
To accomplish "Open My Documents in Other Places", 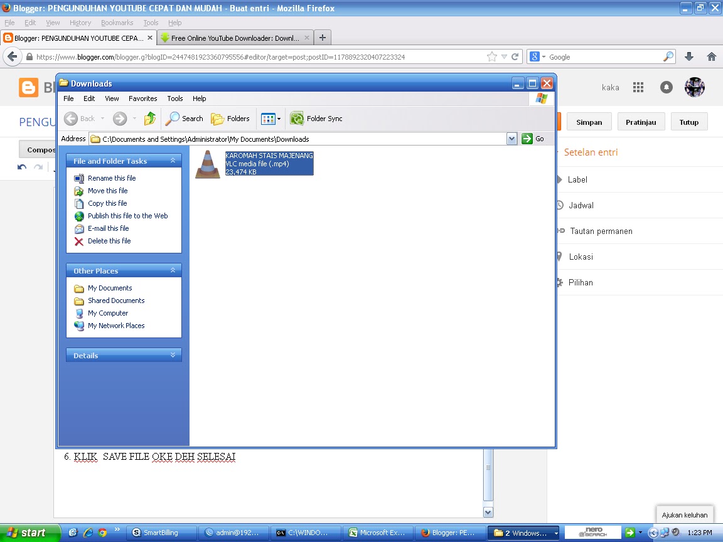I will [x=110, y=288].
